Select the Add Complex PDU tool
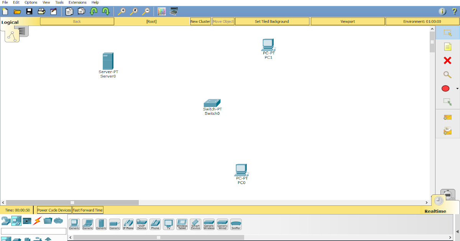This screenshot has width=460, height=241. coord(447,130)
